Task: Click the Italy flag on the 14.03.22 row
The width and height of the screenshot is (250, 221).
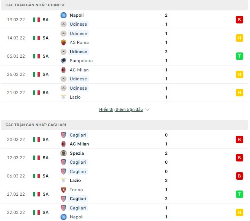Action: pyautogui.click(x=36, y=38)
